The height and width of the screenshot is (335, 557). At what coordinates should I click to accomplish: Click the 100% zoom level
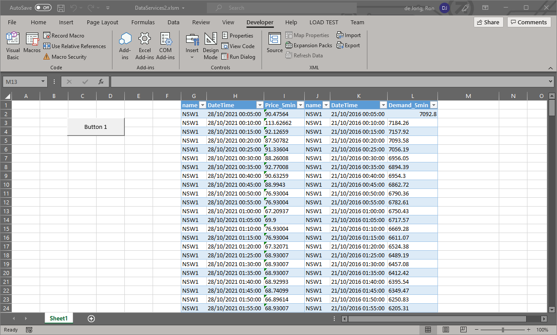(542, 330)
